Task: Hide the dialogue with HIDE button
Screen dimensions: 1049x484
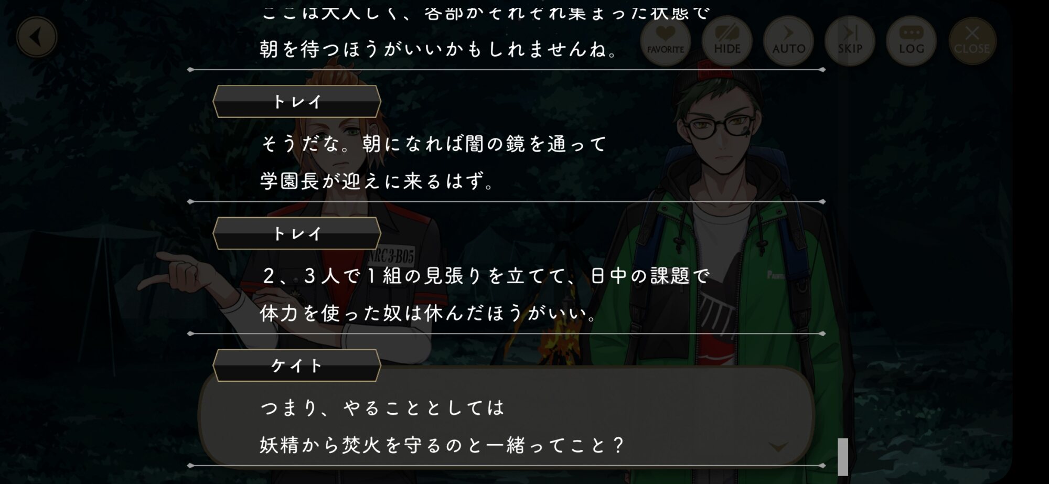Action: 726,40
